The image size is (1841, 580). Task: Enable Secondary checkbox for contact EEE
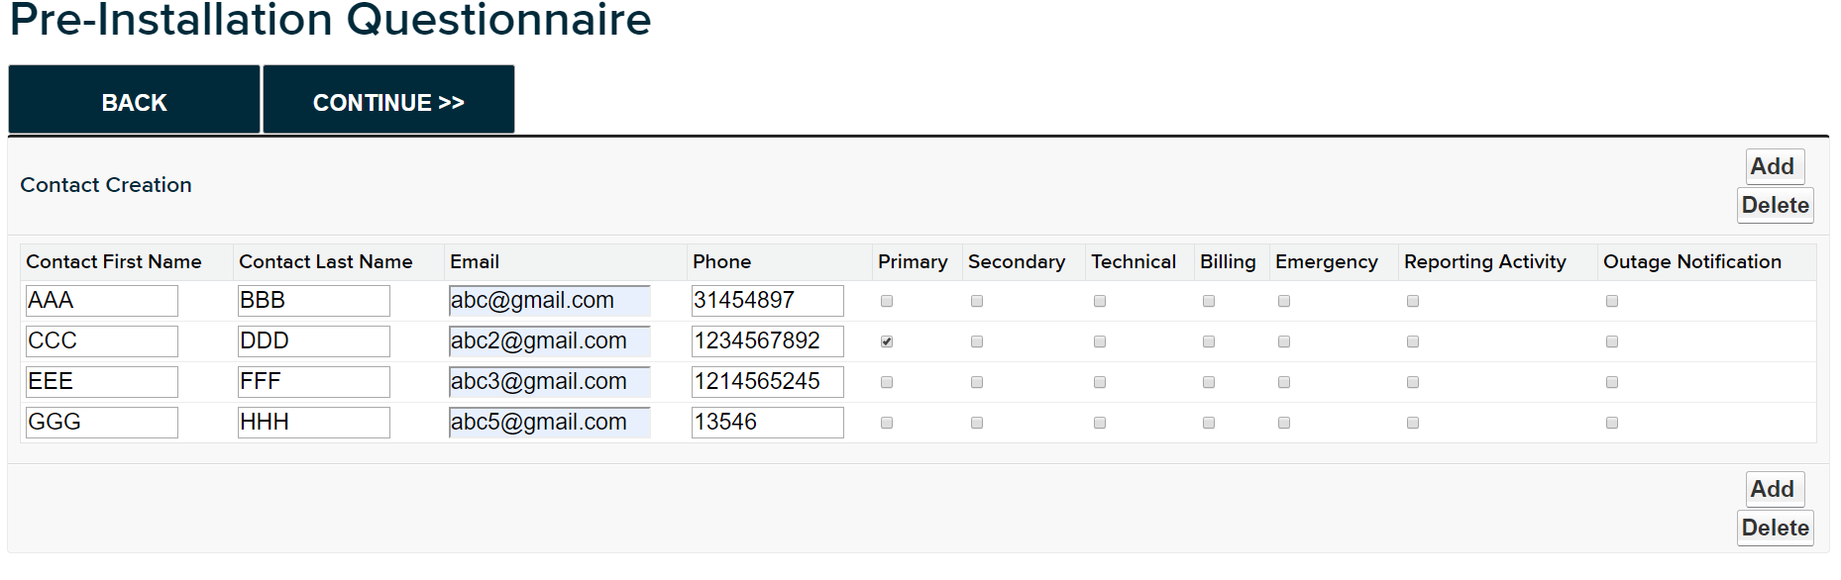point(977,382)
